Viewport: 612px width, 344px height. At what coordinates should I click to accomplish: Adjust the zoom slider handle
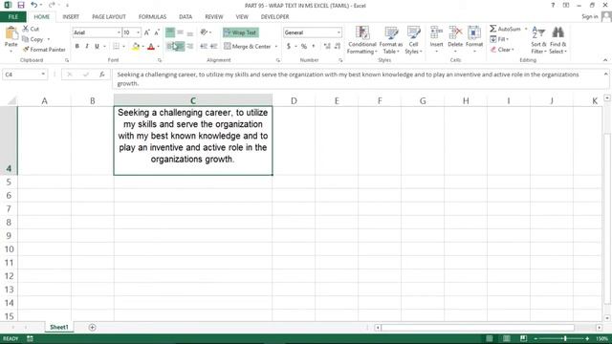point(565,338)
